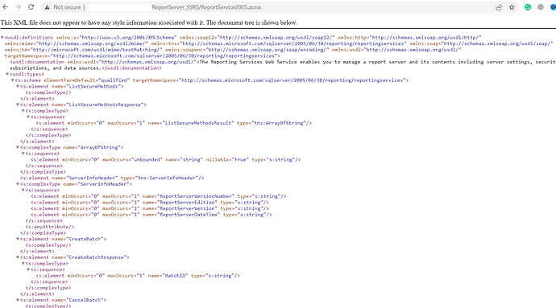Open the gray extension icon
Viewport: 556px width, 308px height.
tap(541, 7)
